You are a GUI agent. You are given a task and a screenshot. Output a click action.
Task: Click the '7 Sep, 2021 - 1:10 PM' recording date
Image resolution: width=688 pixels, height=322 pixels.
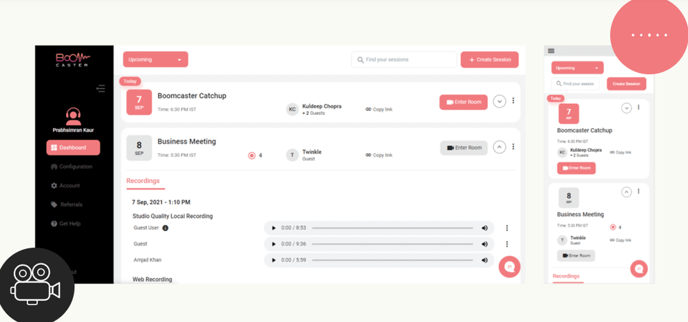161,202
